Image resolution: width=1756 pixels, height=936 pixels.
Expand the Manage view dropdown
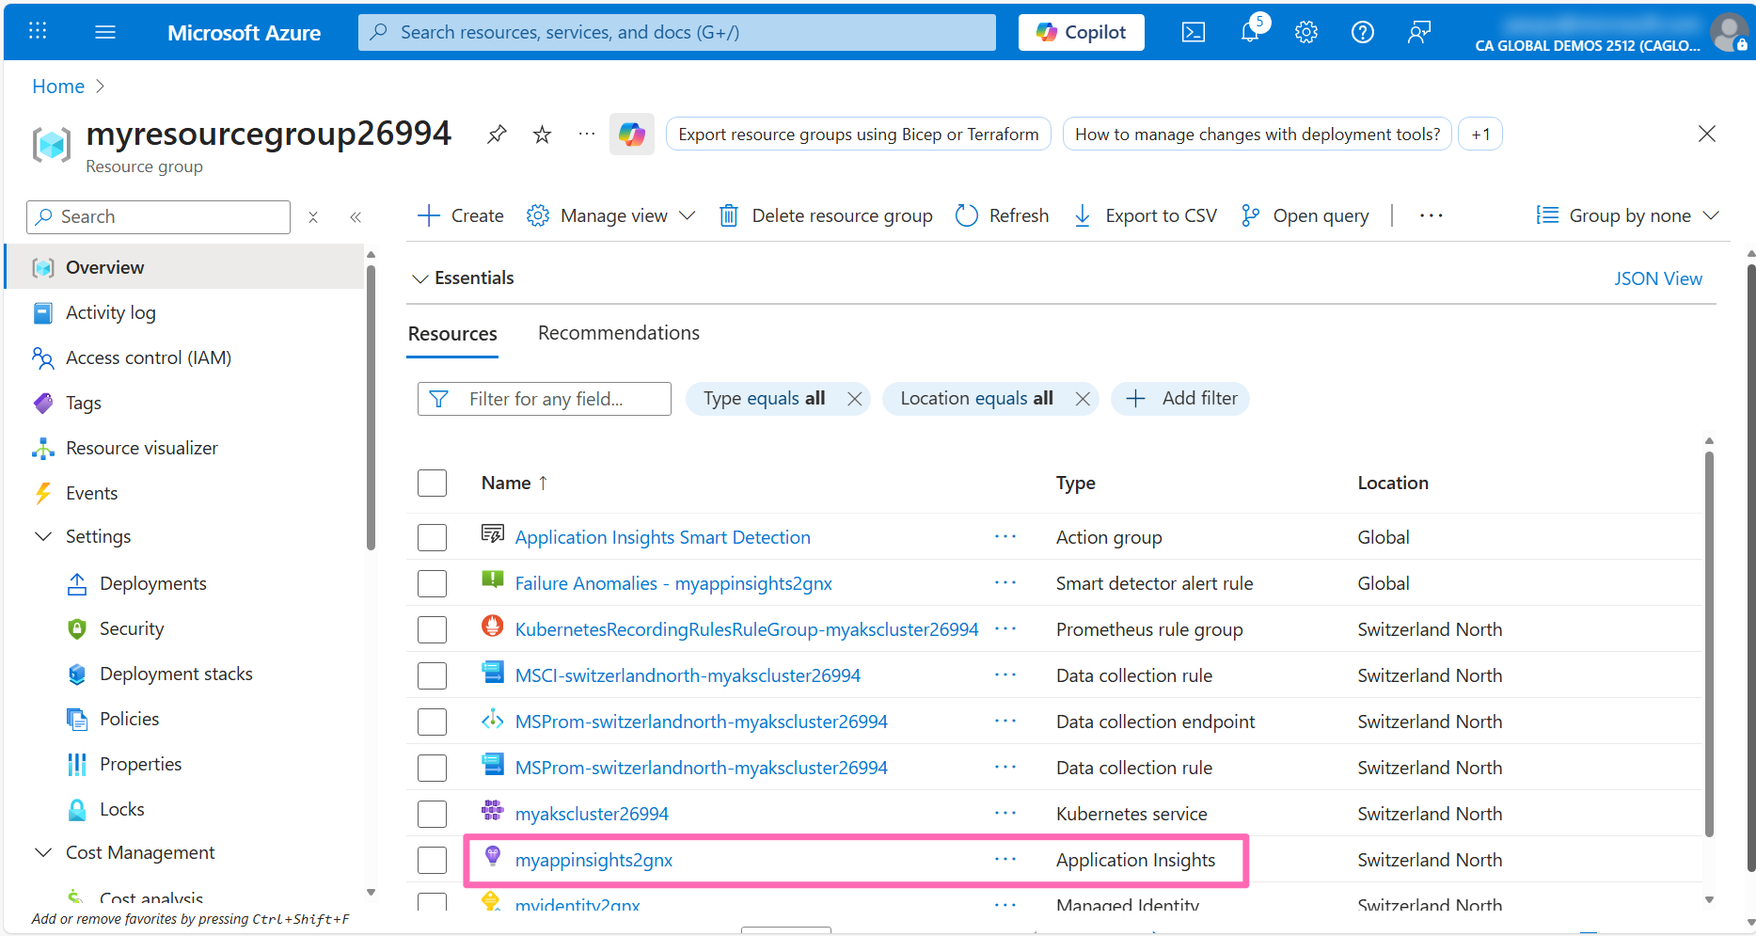click(x=610, y=214)
